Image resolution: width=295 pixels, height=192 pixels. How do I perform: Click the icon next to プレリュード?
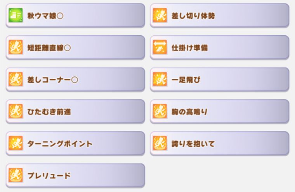tap(16, 175)
